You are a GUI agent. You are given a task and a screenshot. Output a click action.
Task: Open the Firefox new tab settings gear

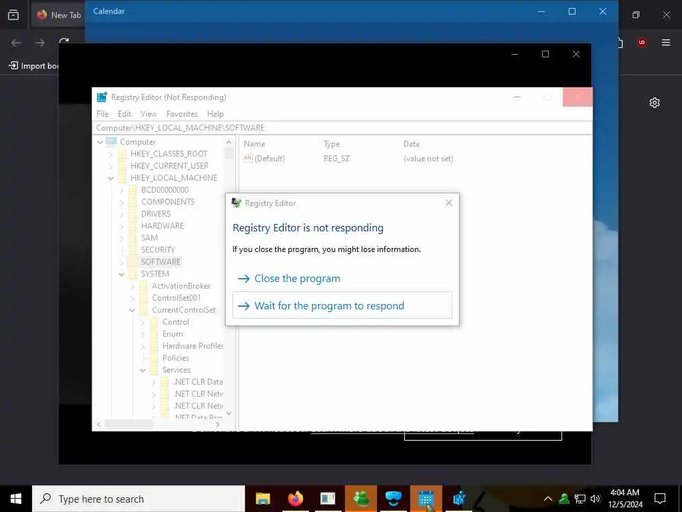(655, 103)
